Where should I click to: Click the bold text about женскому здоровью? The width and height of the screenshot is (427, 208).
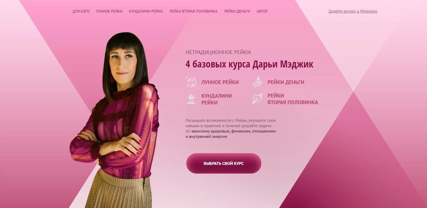click(231, 134)
